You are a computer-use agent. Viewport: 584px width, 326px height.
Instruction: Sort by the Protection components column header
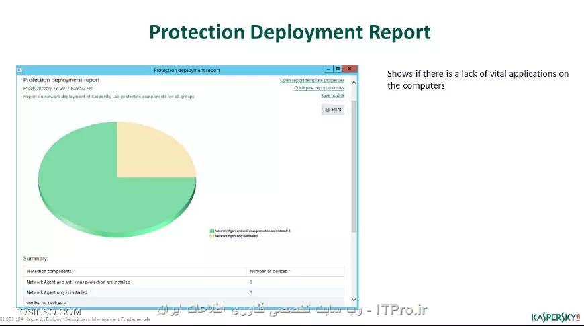[x=134, y=271]
